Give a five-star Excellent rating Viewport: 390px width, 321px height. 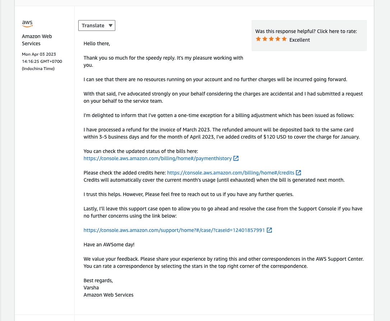284,39
